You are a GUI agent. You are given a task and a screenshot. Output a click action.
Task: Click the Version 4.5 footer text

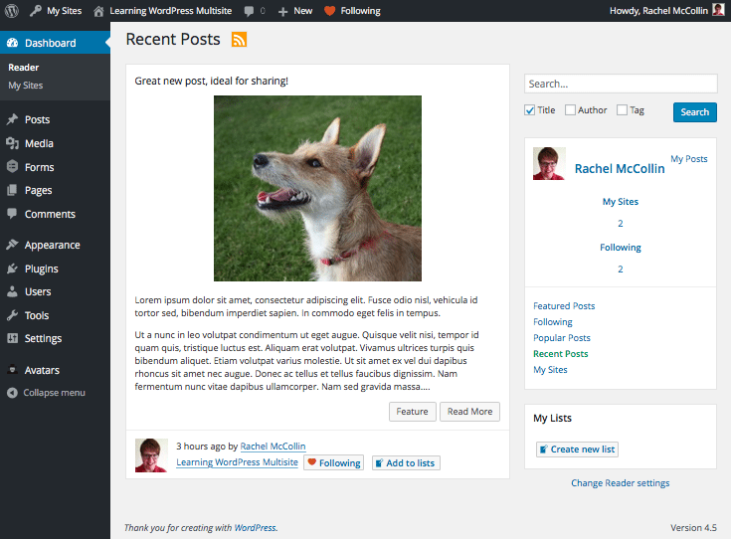coord(693,528)
